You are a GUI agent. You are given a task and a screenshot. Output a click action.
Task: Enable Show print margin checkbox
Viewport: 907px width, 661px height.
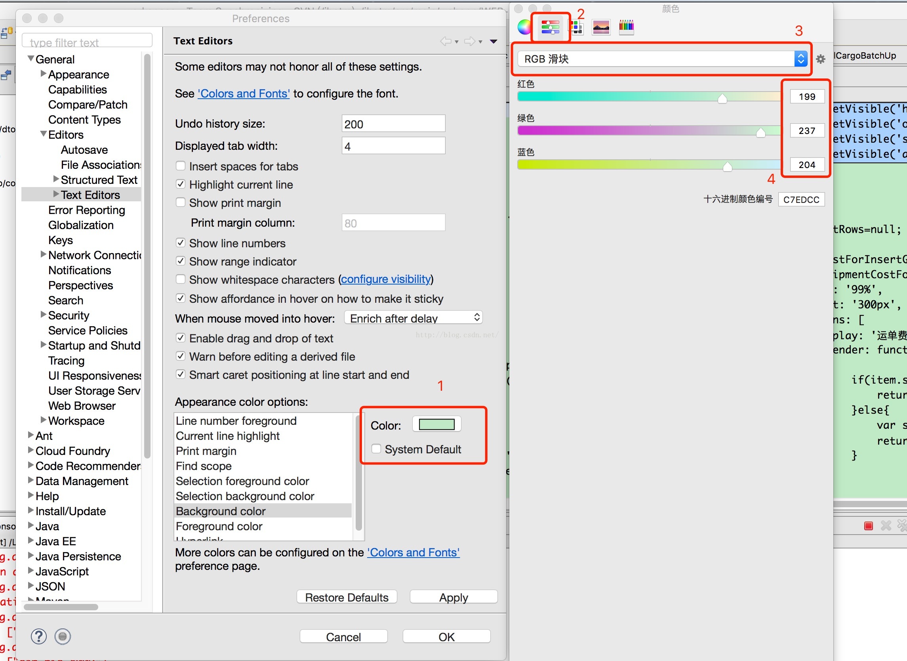pyautogui.click(x=181, y=203)
